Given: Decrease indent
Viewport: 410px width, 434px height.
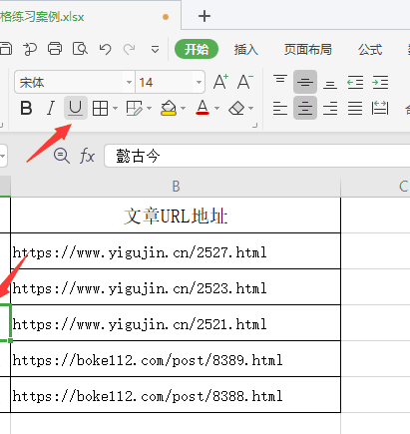Looking at the screenshot, I should [x=355, y=82].
